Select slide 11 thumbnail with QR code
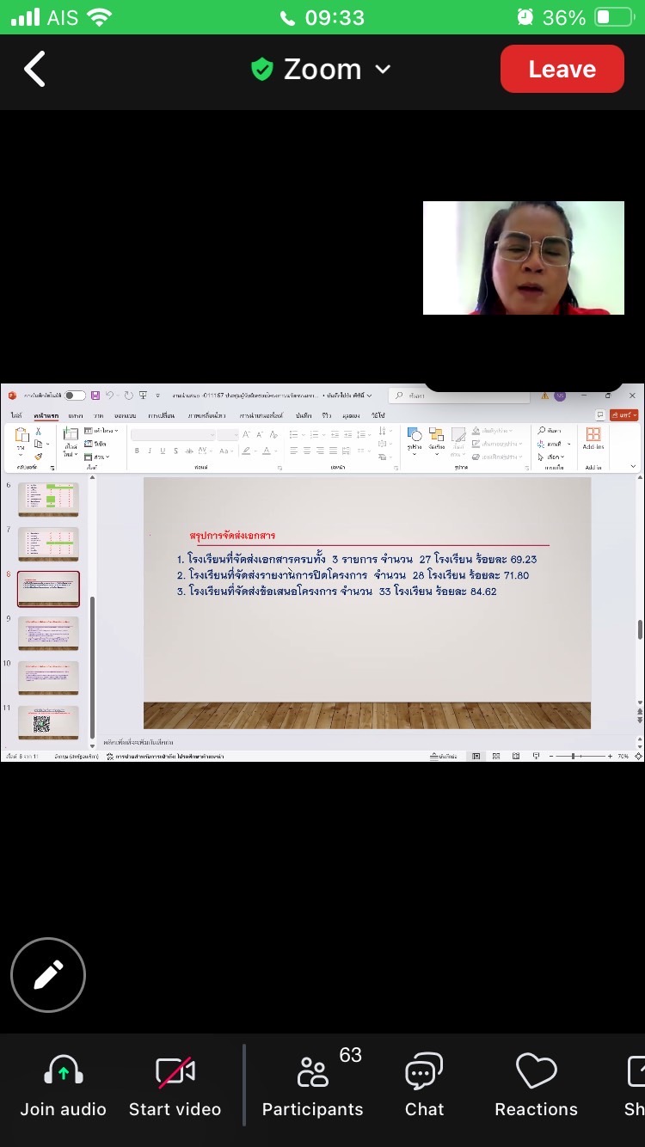645x1147 pixels. (48, 722)
